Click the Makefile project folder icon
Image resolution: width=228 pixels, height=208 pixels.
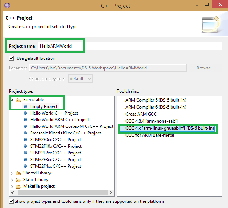click(18, 186)
